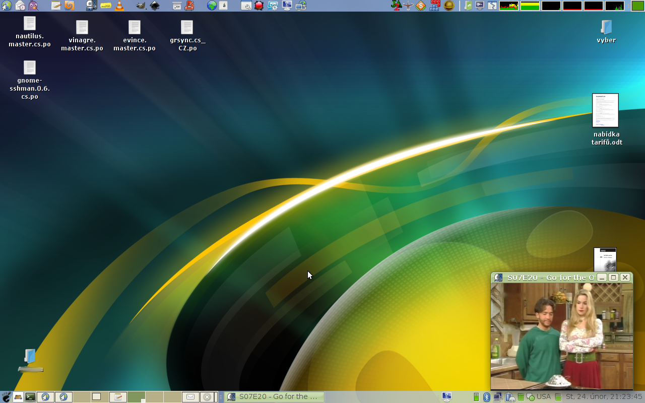Launch the pencil notes icon in bottom panel
The width and height of the screenshot is (645, 403).
[x=118, y=397]
